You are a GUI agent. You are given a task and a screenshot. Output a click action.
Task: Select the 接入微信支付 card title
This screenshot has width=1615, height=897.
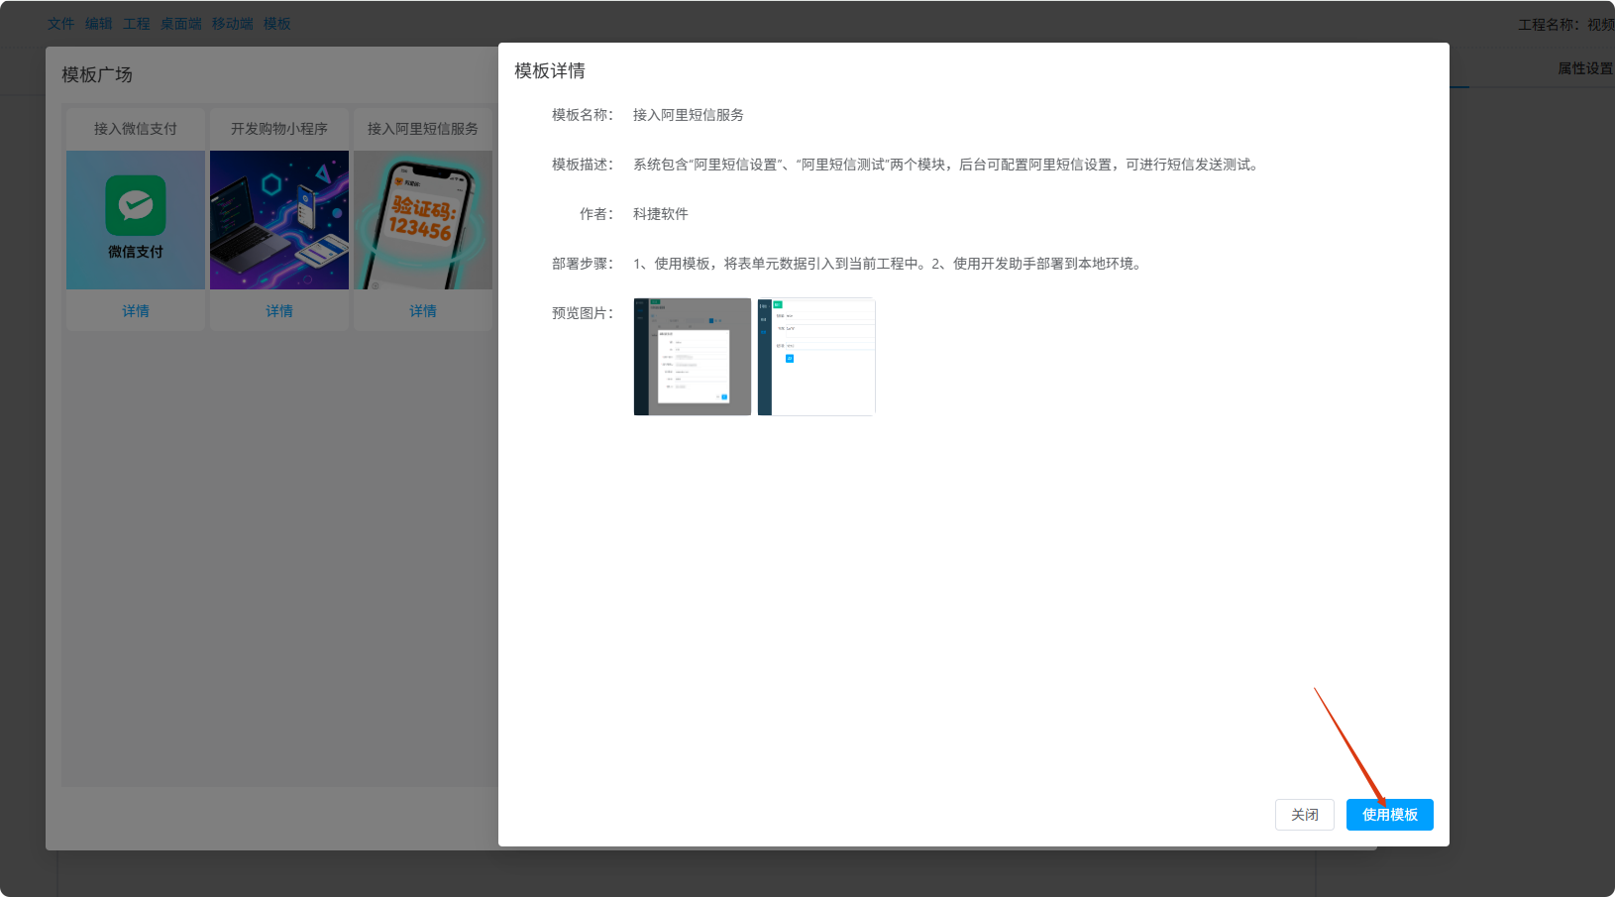coord(136,129)
